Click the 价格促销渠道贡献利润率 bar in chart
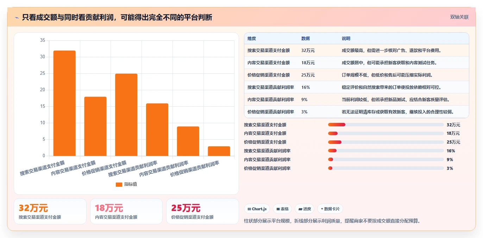 tap(219, 151)
